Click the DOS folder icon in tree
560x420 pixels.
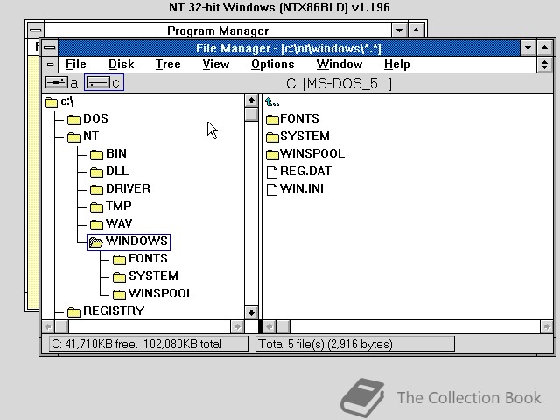[73, 119]
